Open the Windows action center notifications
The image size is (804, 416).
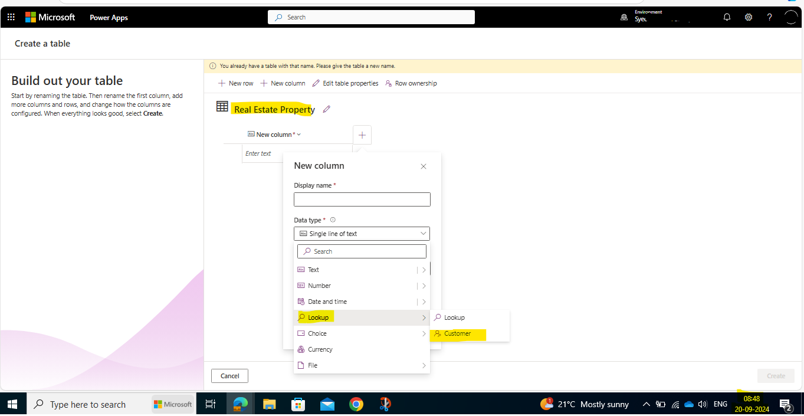[786, 405]
